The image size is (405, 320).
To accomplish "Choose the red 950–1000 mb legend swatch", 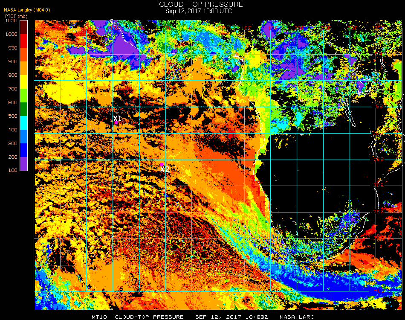I will (23, 41).
